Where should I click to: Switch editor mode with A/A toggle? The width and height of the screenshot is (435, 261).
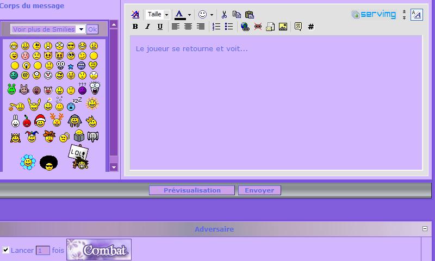[417, 15]
